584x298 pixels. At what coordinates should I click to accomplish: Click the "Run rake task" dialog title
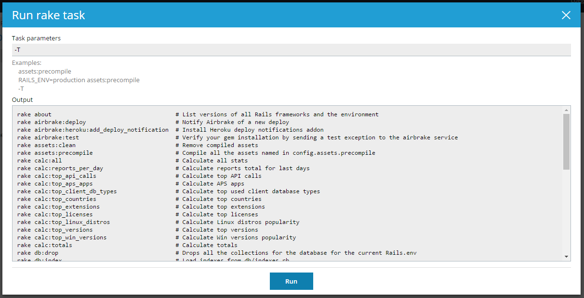(x=48, y=15)
